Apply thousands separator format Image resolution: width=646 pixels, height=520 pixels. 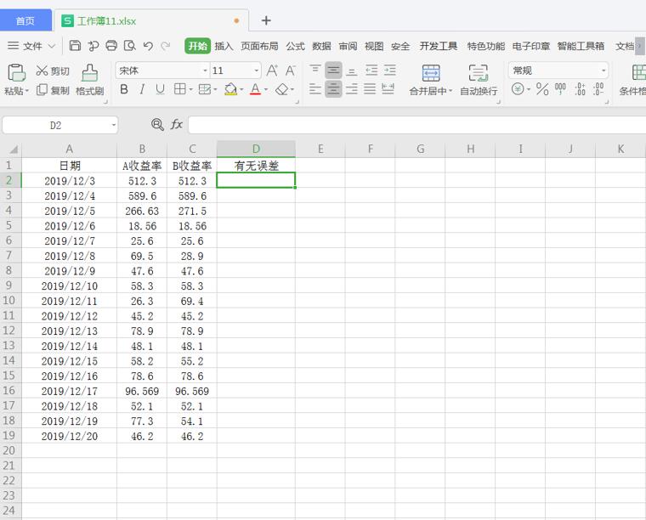point(560,89)
